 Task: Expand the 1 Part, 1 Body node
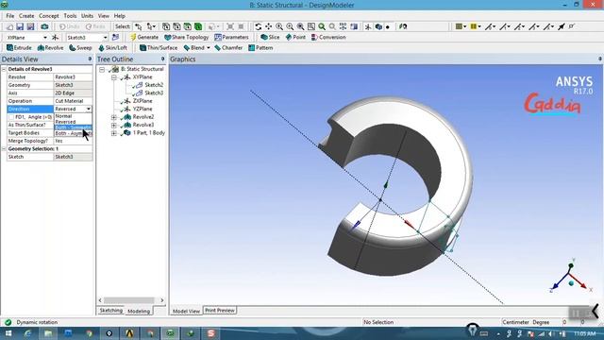[x=114, y=133]
